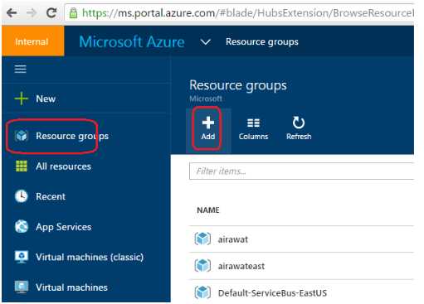The height and width of the screenshot is (304, 424).
Task: Select Resource groups in the sidebar
Action: tap(72, 136)
